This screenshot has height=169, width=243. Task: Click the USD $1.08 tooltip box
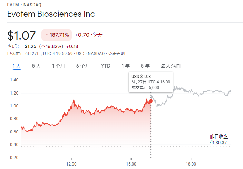point(150,82)
